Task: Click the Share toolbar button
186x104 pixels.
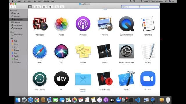Action: tap(57, 7)
